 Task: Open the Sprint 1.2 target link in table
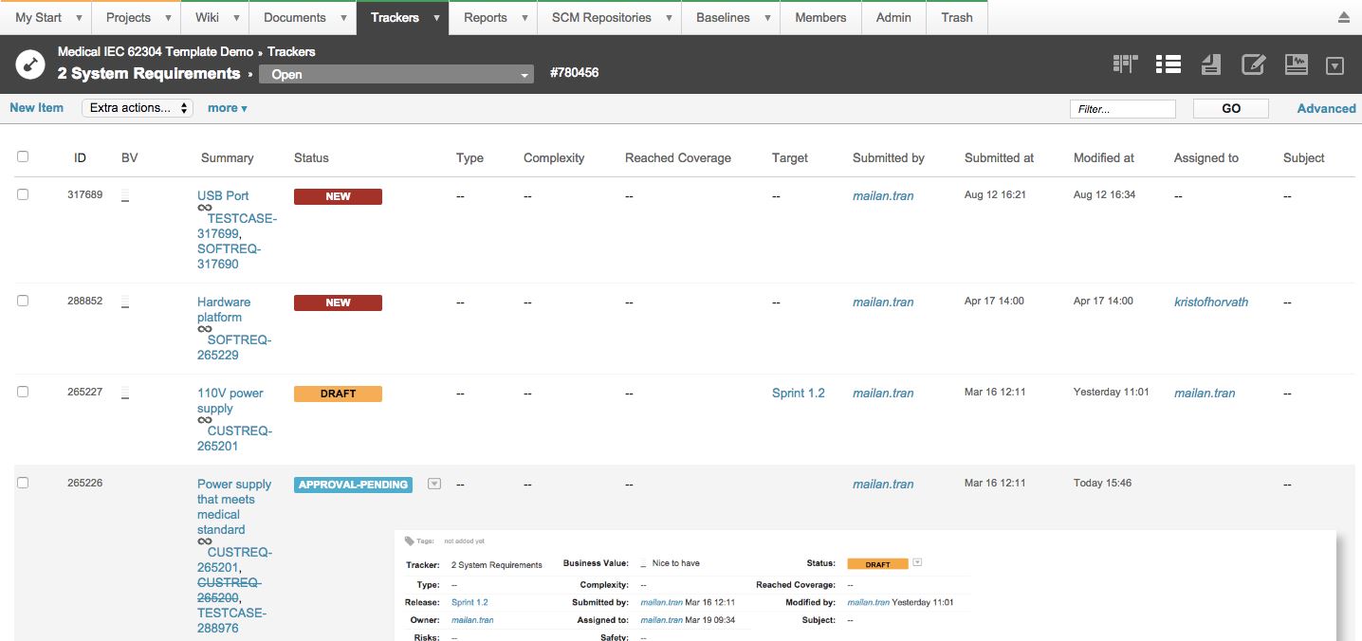pos(799,393)
